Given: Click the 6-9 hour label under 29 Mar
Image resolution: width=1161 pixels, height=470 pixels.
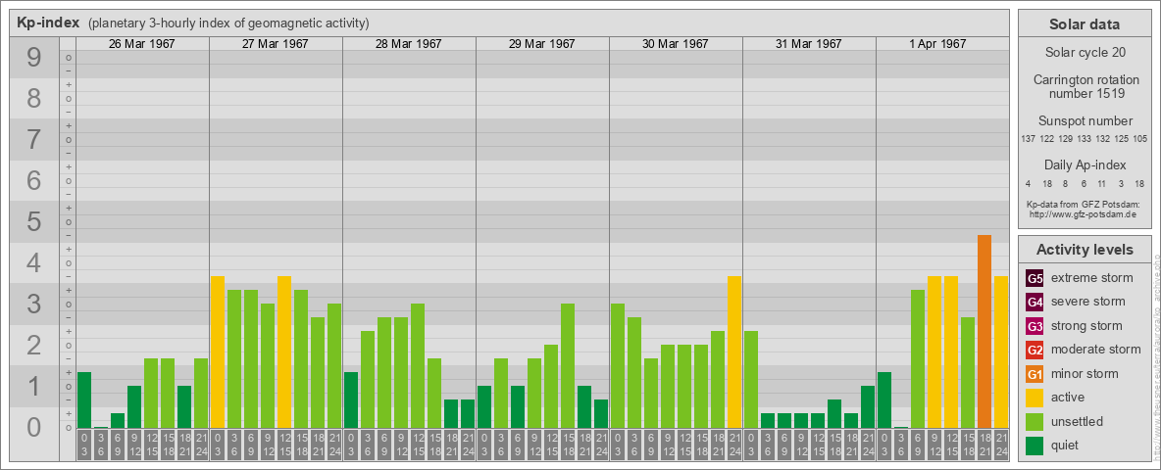Looking at the screenshot, I should click(x=518, y=446).
